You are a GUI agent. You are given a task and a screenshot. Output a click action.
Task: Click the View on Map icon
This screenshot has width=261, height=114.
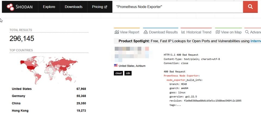coord(218,32)
